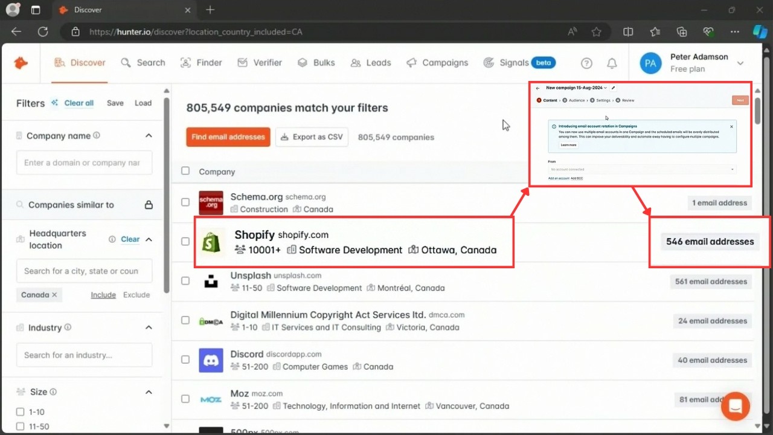Click the Discord company logo

(x=211, y=361)
